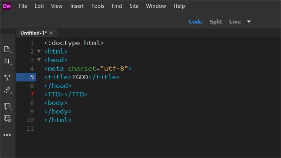The height and width of the screenshot is (158, 281).
Task: Click the File Management arrows icon
Action: 7,61
